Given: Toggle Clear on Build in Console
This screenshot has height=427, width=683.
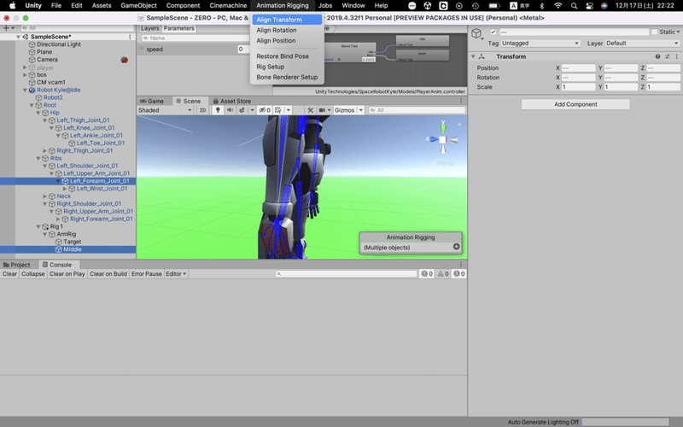Looking at the screenshot, I should (x=108, y=273).
